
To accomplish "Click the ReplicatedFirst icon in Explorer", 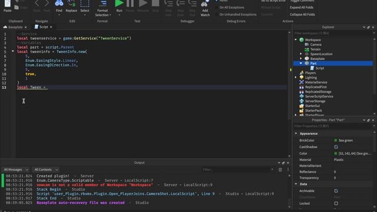I will tap(302, 87).
